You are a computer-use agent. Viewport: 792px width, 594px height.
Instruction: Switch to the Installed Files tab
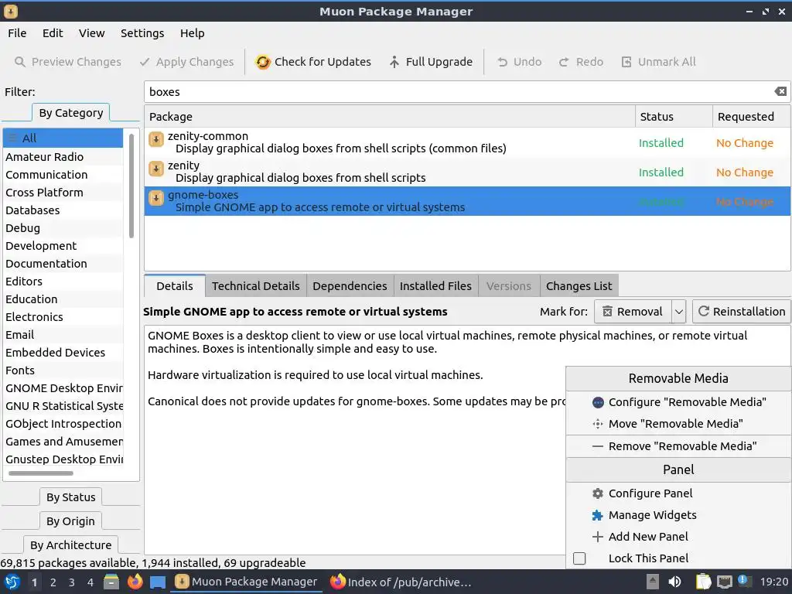tap(435, 286)
